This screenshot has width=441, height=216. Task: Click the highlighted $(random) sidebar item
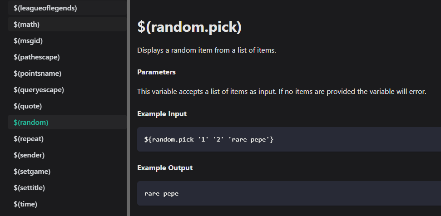(67, 122)
